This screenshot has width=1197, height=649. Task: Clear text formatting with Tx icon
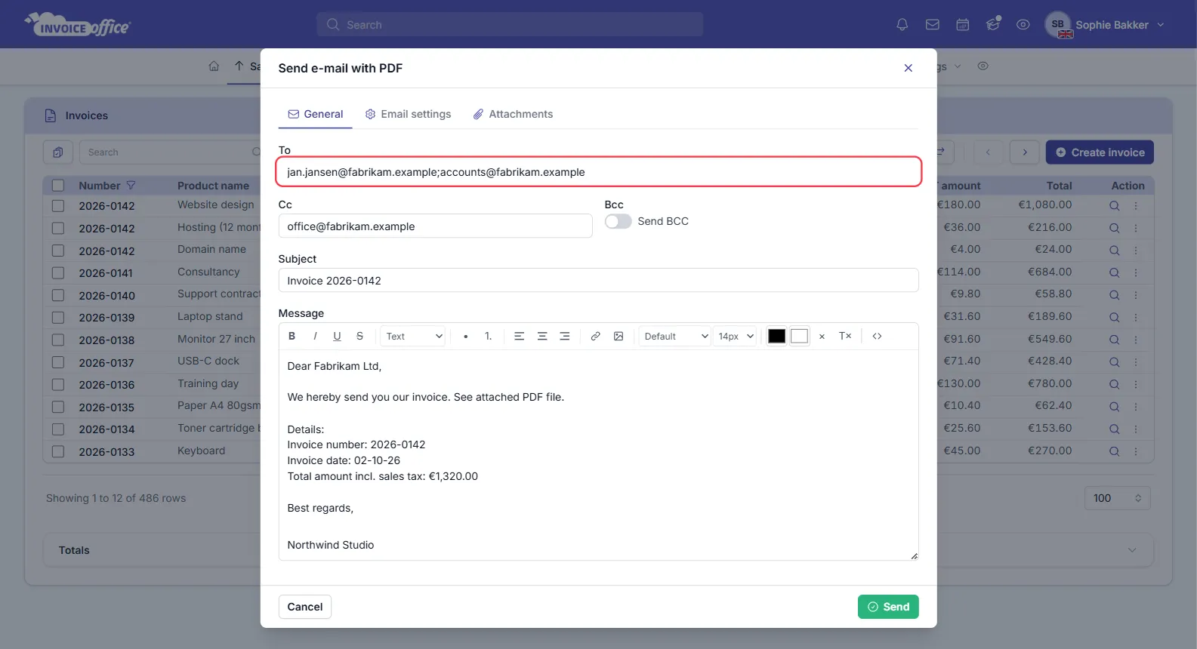pyautogui.click(x=845, y=337)
